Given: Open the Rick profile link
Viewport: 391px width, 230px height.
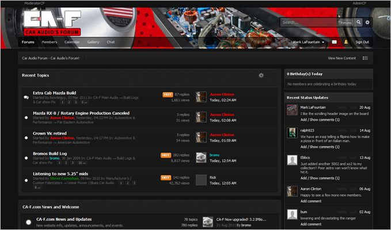Looking at the screenshot, I should (x=212, y=177).
